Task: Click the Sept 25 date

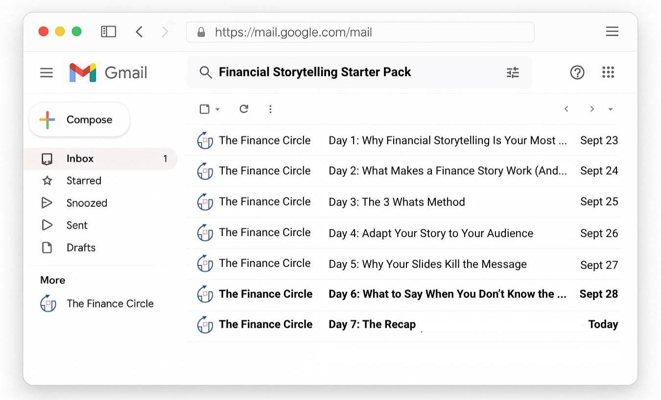Action: click(599, 202)
